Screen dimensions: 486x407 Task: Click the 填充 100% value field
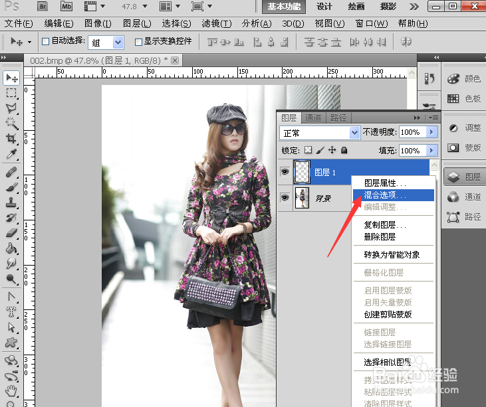click(x=413, y=151)
